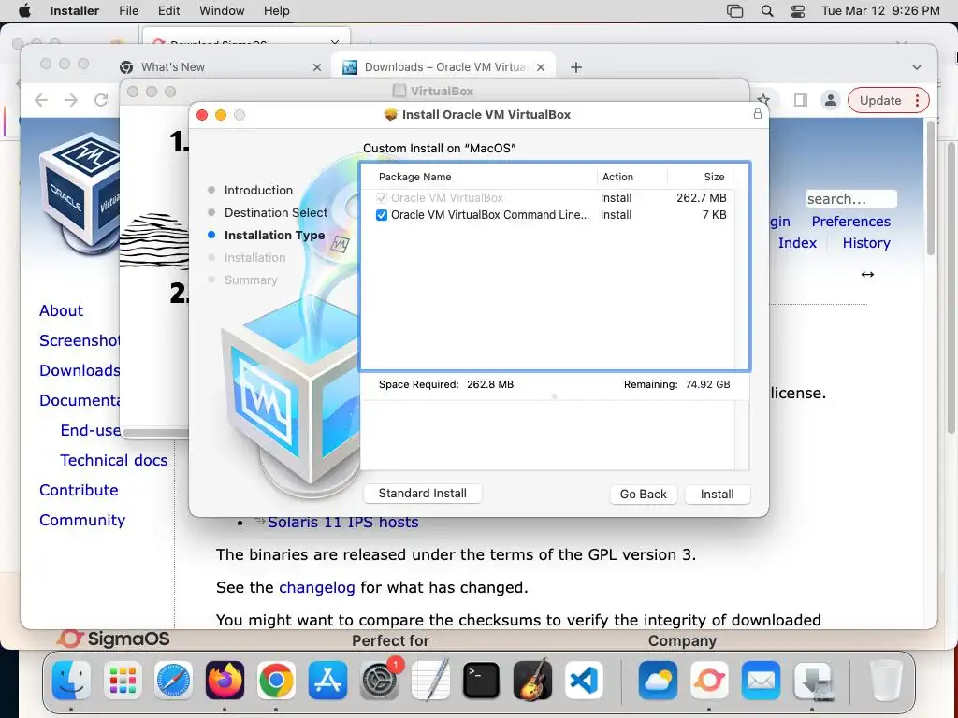Open SigmaOS app in the dock

[x=709, y=681]
